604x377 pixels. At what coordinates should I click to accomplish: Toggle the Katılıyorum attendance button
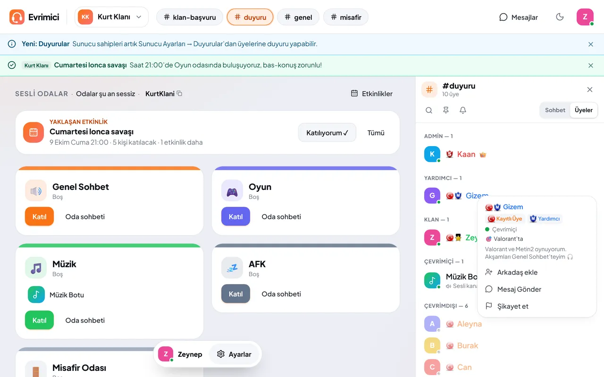pyautogui.click(x=327, y=133)
